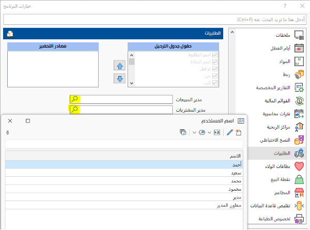Click the help question mark button
Image resolution: width=310 pixels, height=230 pixels.
(x=285, y=6)
